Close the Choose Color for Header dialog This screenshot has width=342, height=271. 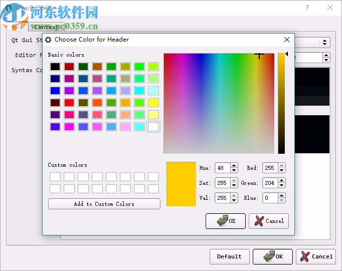[x=287, y=40]
